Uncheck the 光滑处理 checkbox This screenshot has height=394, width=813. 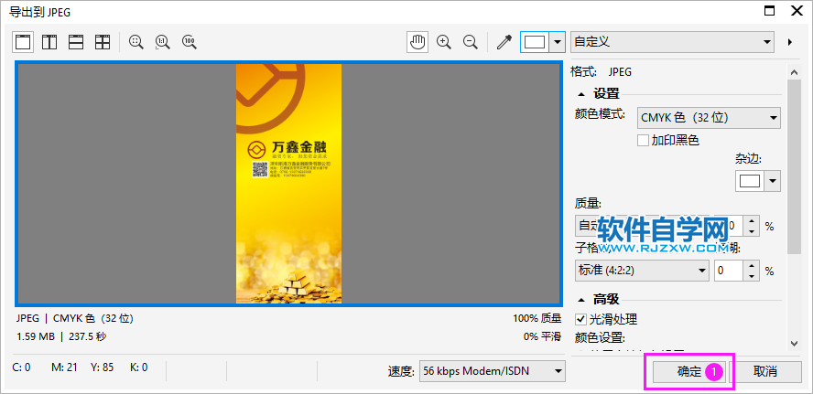(580, 319)
